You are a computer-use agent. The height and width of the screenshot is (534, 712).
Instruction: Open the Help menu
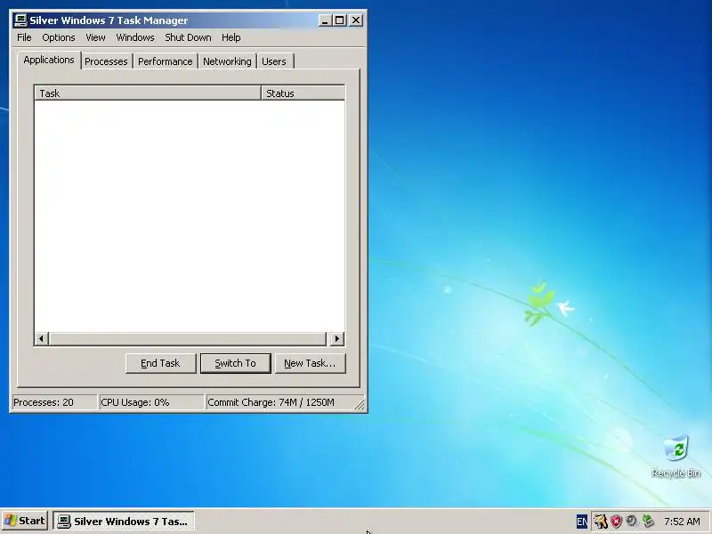[x=231, y=37]
